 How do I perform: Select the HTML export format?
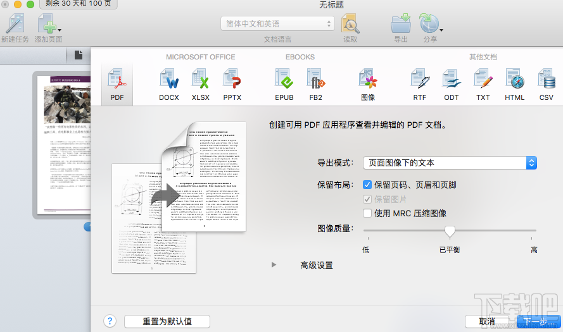[x=514, y=85]
